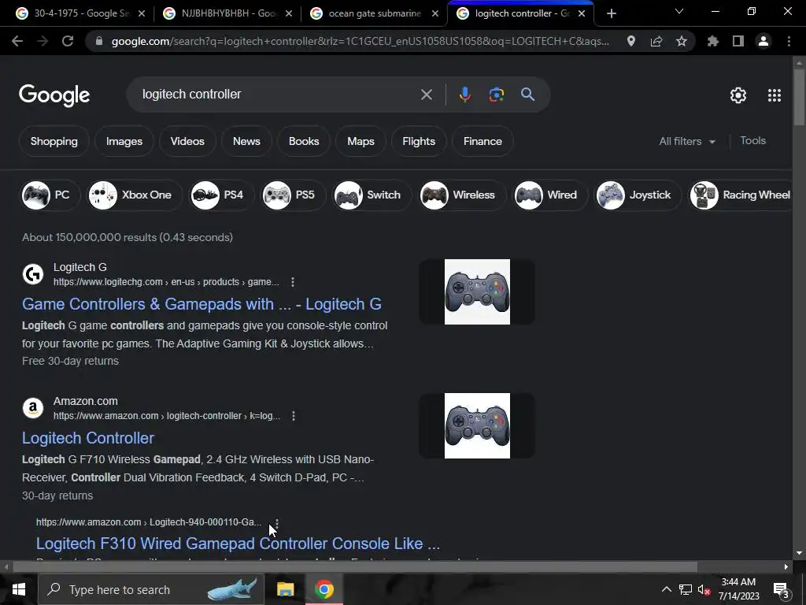
Task: Open the Windows notification center
Action: 782,590
